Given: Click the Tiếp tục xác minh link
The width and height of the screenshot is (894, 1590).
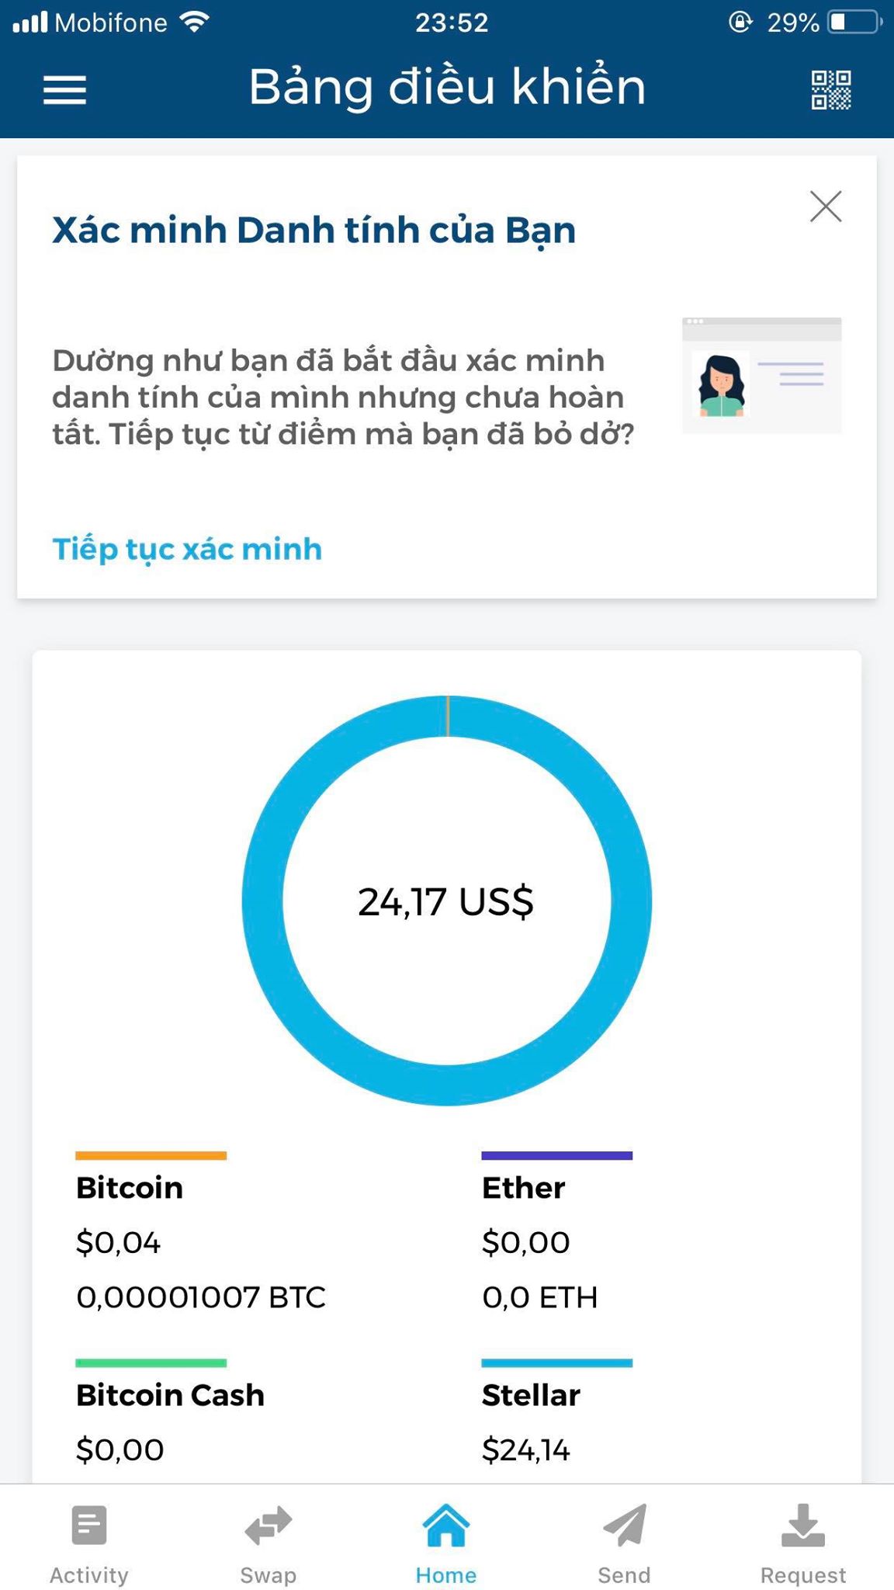Looking at the screenshot, I should pos(187,549).
